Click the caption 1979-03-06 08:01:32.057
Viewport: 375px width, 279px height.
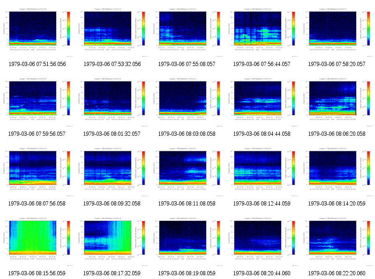[x=112, y=134]
